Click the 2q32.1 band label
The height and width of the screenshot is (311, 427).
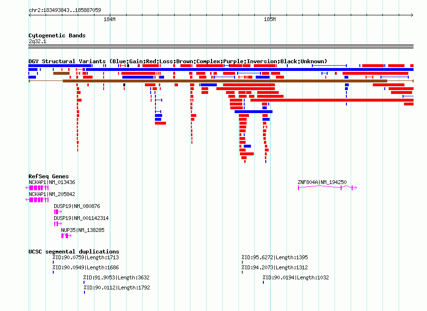pyautogui.click(x=37, y=41)
